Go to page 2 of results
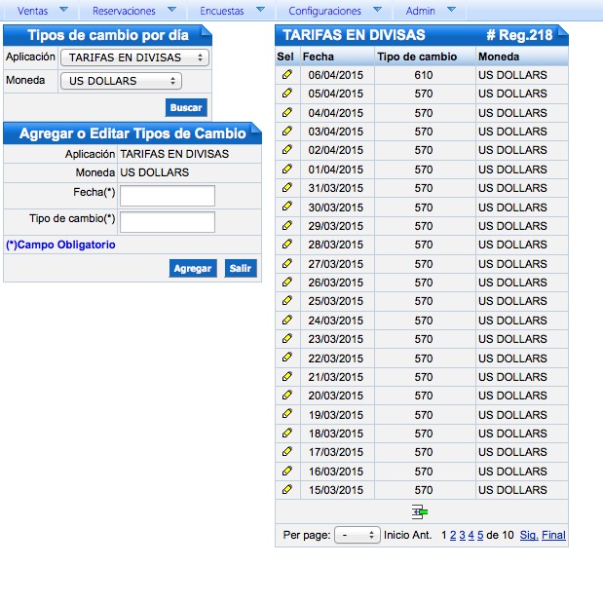This screenshot has width=603, height=604. click(453, 535)
